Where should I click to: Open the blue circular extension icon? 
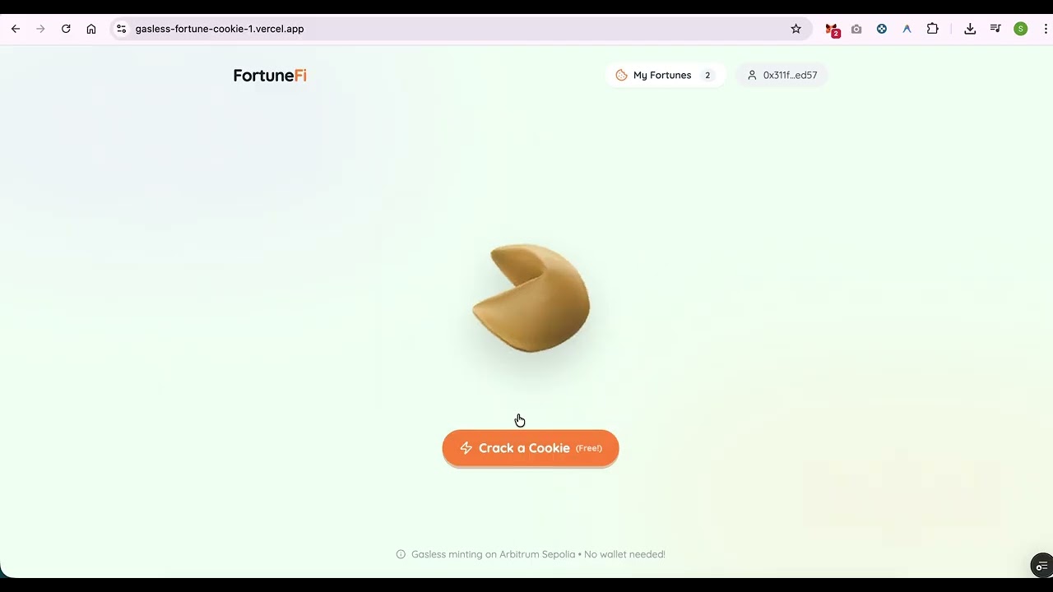coord(882,29)
